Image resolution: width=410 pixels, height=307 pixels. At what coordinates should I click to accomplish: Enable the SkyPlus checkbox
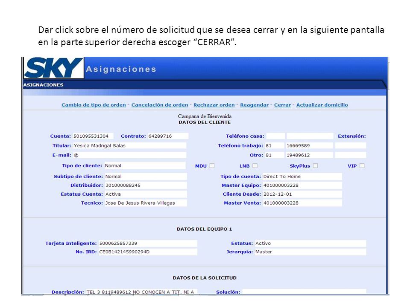pos(316,166)
